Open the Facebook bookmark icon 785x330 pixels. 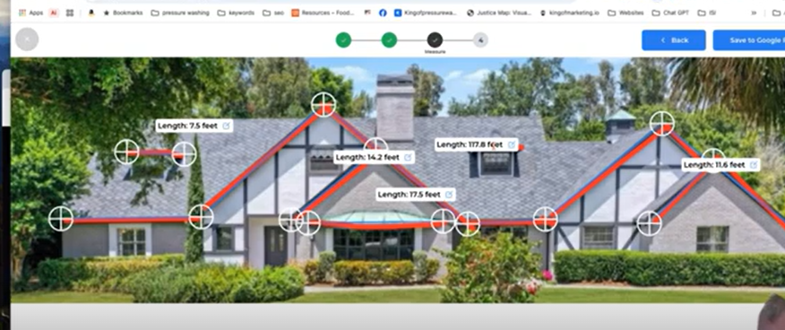tap(383, 13)
